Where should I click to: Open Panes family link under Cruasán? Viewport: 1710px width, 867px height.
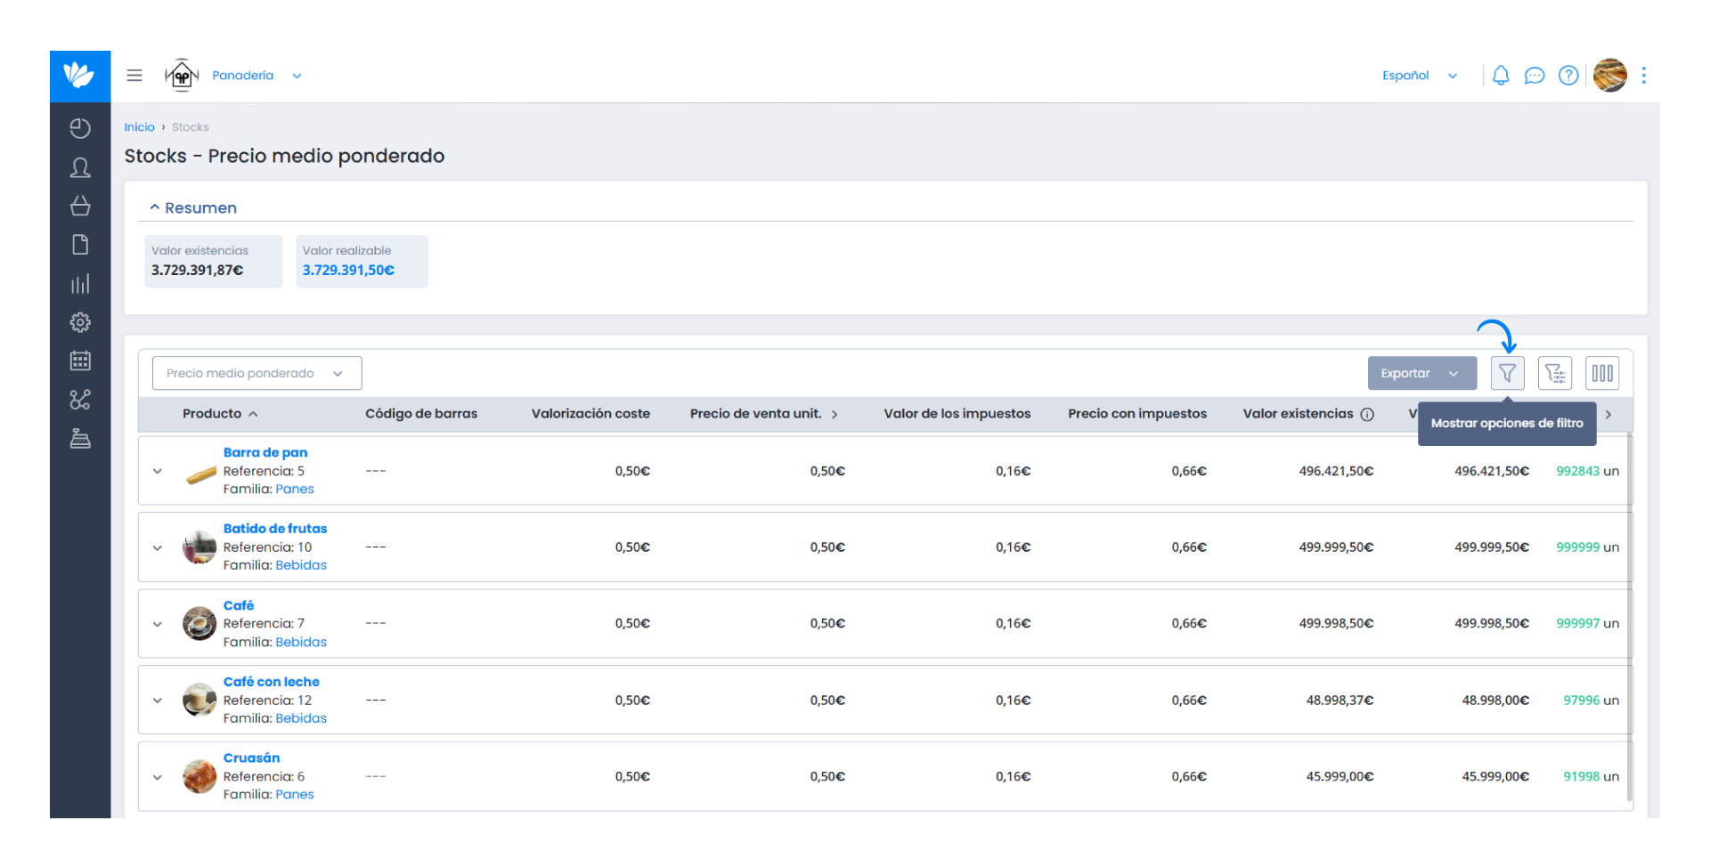pyautogui.click(x=295, y=795)
